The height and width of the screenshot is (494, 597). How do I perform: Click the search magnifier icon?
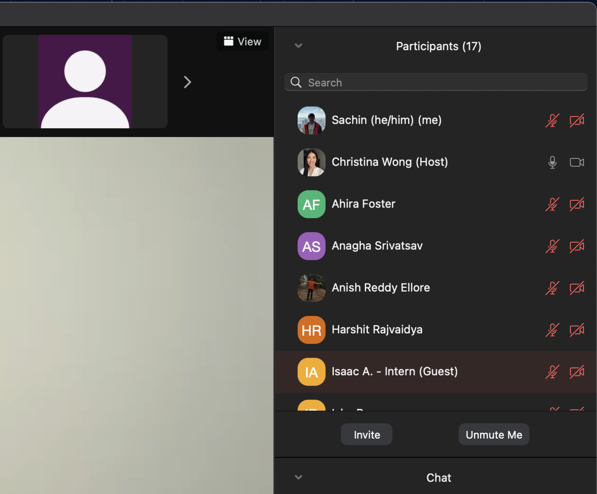[296, 82]
